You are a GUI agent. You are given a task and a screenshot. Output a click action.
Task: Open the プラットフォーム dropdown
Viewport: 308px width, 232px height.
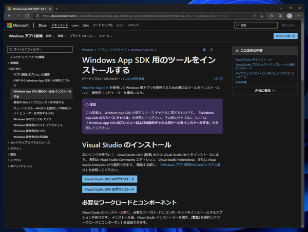pos(82,36)
